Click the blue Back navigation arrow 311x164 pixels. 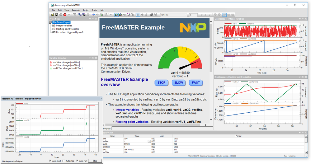coord(93,15)
